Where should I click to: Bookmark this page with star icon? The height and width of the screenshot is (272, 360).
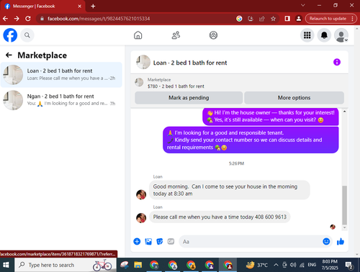click(273, 19)
